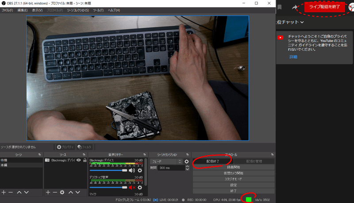Remove selected source with minus icon
The height and width of the screenshot is (203, 354).
(x=55, y=192)
